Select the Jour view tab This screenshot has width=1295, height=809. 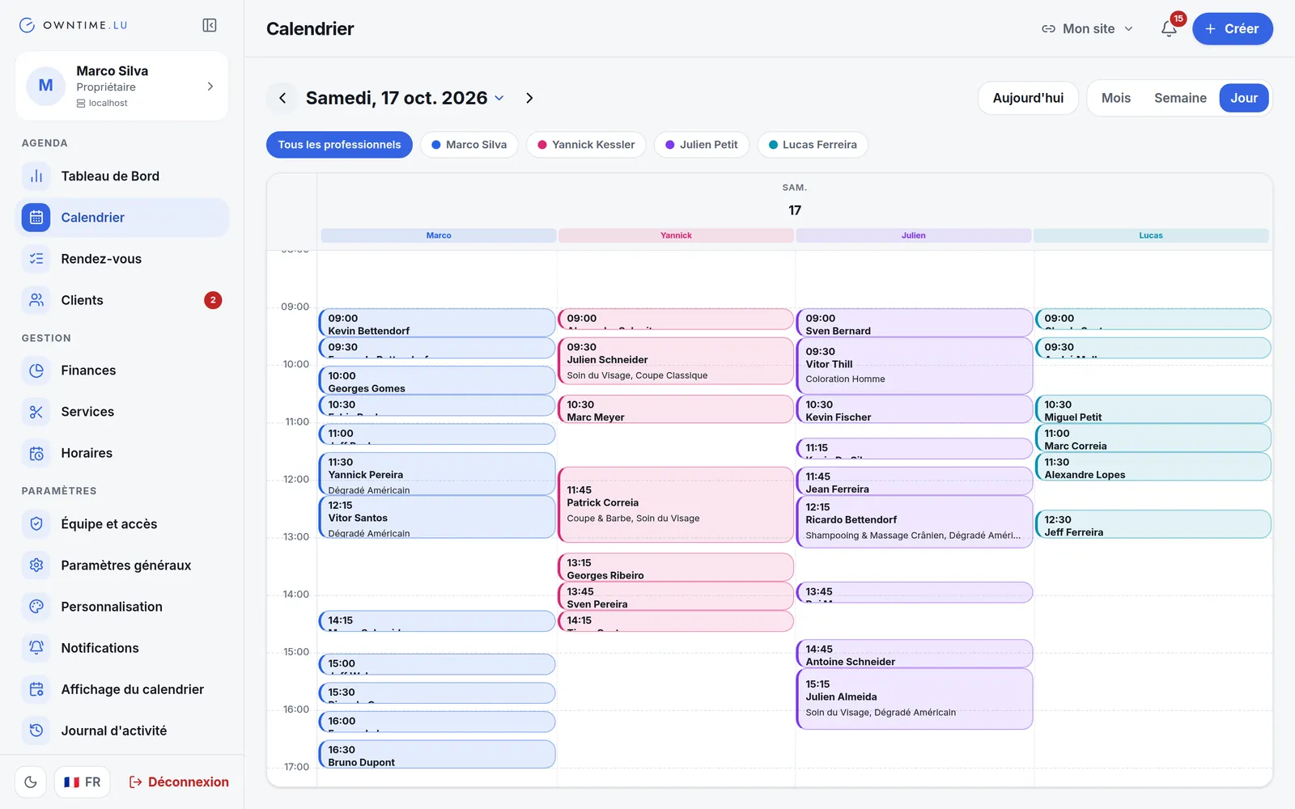[1244, 98]
